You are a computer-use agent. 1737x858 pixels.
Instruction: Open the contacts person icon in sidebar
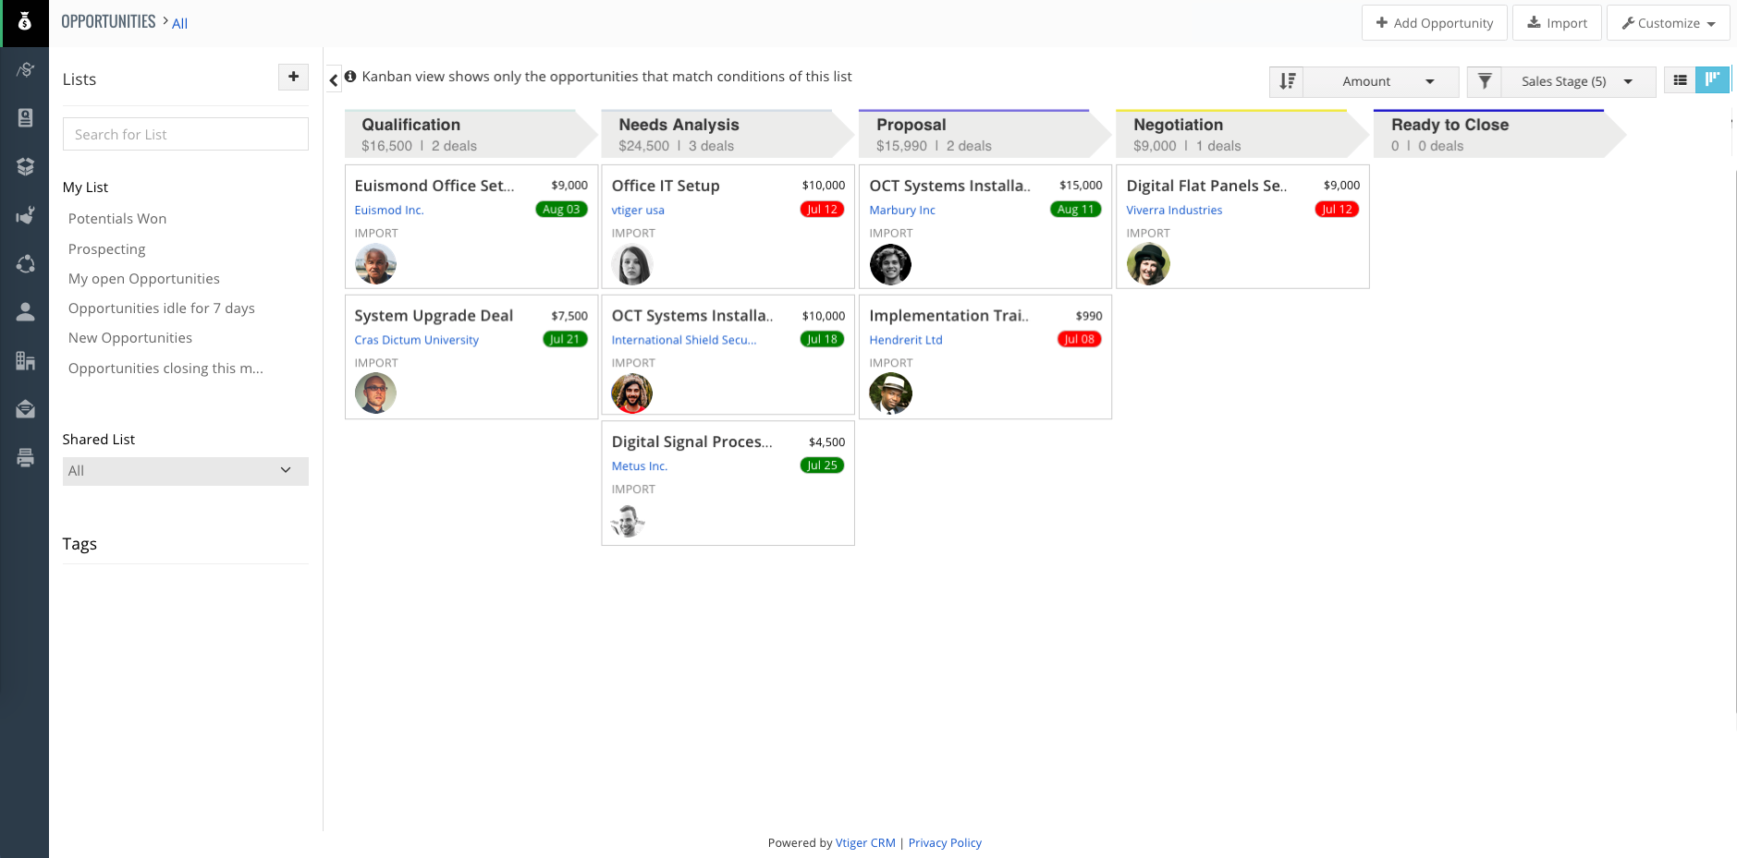(25, 312)
